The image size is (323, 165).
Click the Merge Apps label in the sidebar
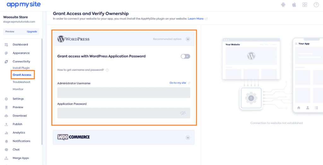point(21,158)
